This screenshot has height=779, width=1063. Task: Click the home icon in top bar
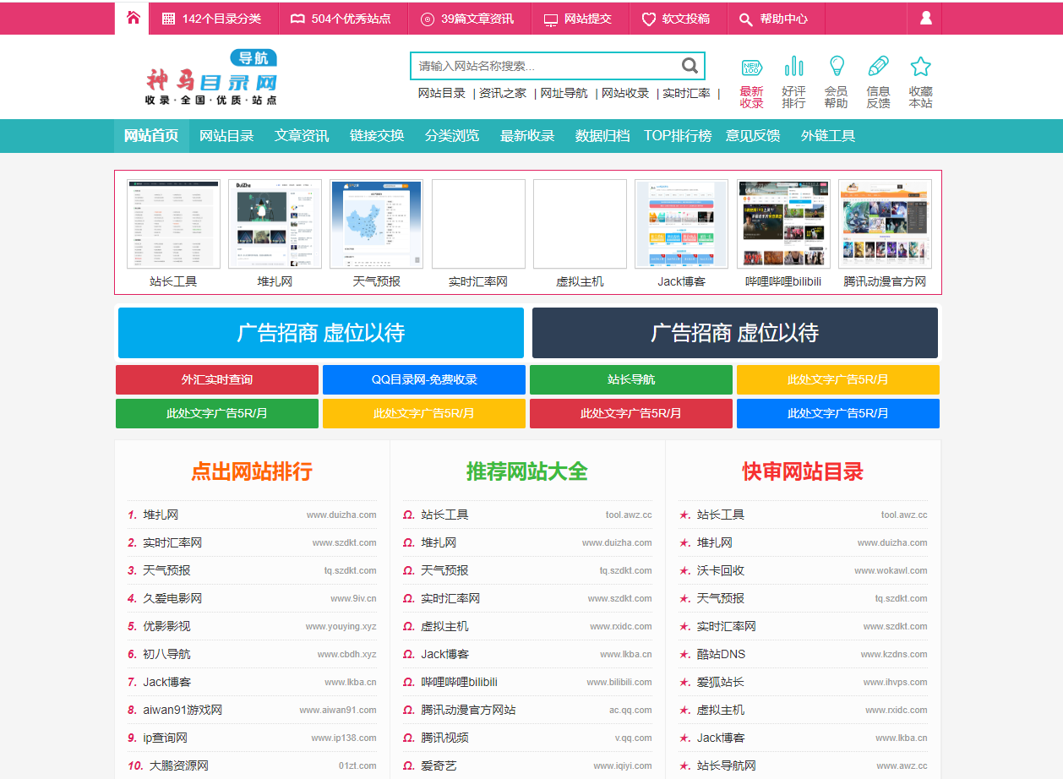pyautogui.click(x=133, y=18)
